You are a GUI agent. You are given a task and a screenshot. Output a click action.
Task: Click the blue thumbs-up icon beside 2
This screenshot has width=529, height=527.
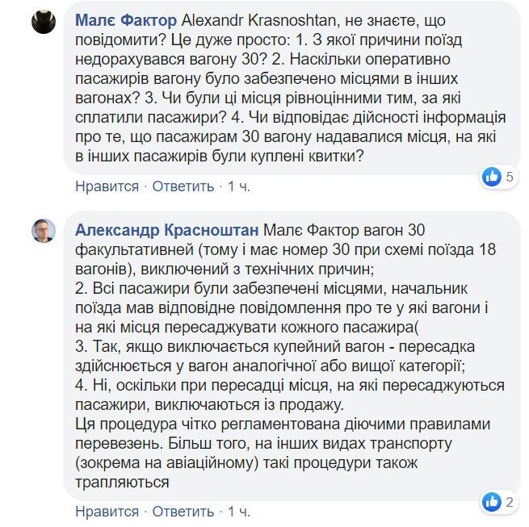coord(491,502)
